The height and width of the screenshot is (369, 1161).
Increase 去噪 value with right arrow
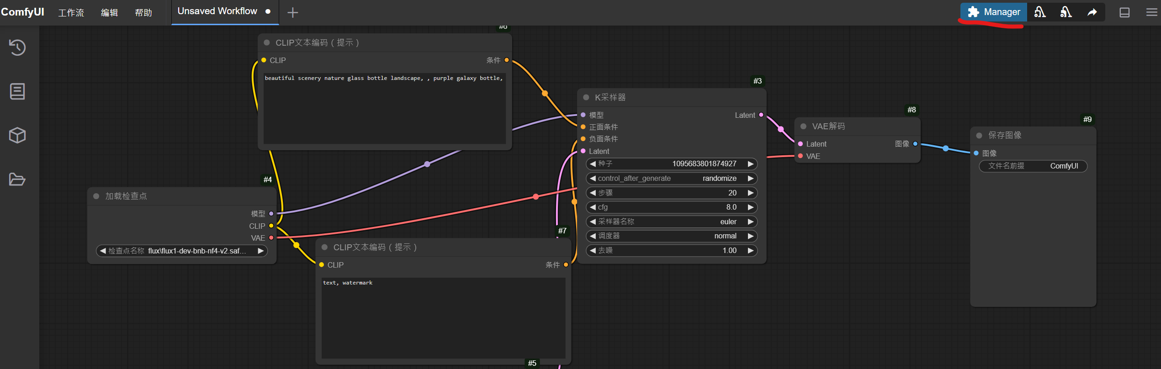(750, 250)
